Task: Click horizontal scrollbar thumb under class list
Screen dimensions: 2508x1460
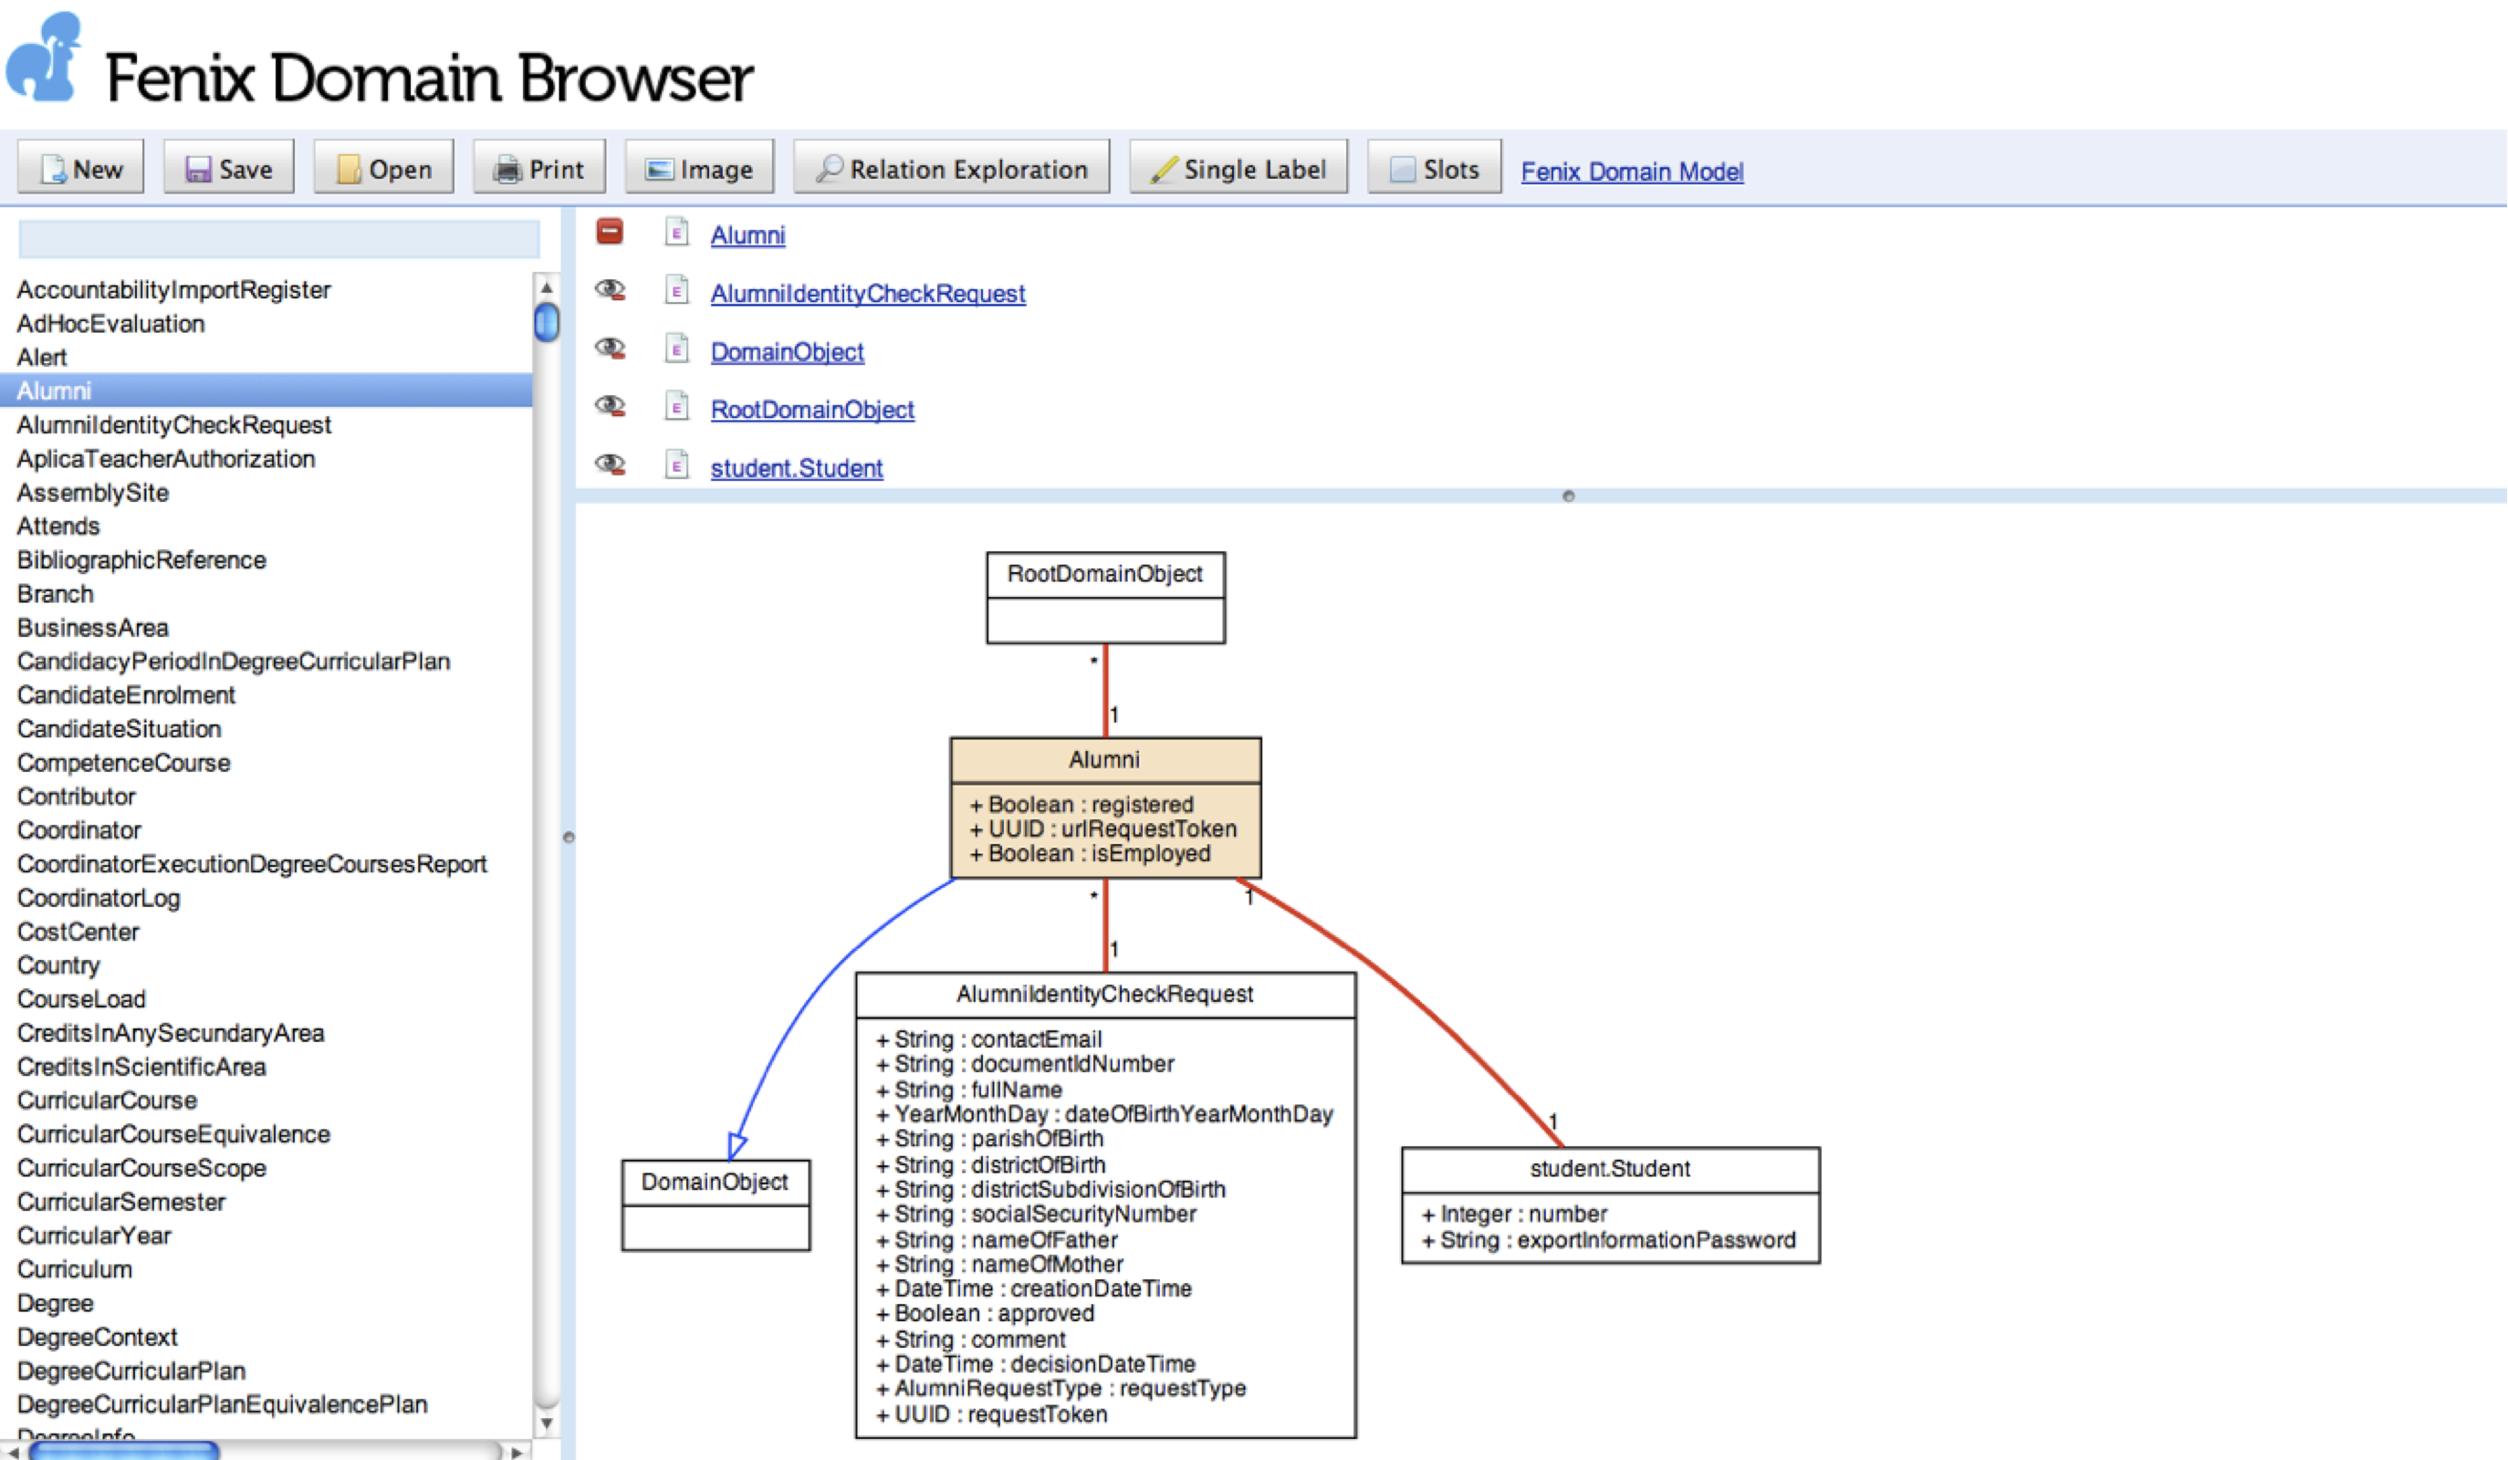Action: click(123, 1451)
